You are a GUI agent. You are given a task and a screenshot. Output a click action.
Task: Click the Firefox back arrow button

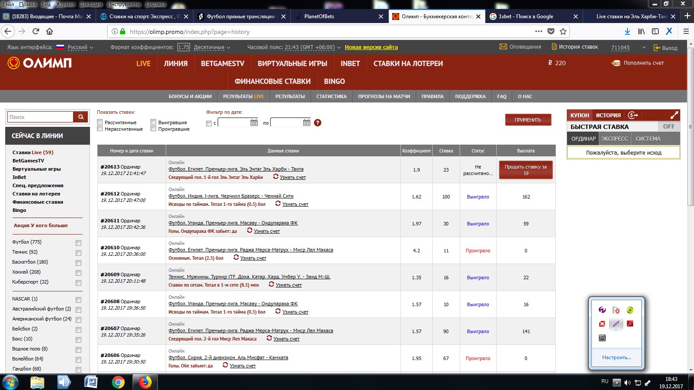pyautogui.click(x=8, y=31)
